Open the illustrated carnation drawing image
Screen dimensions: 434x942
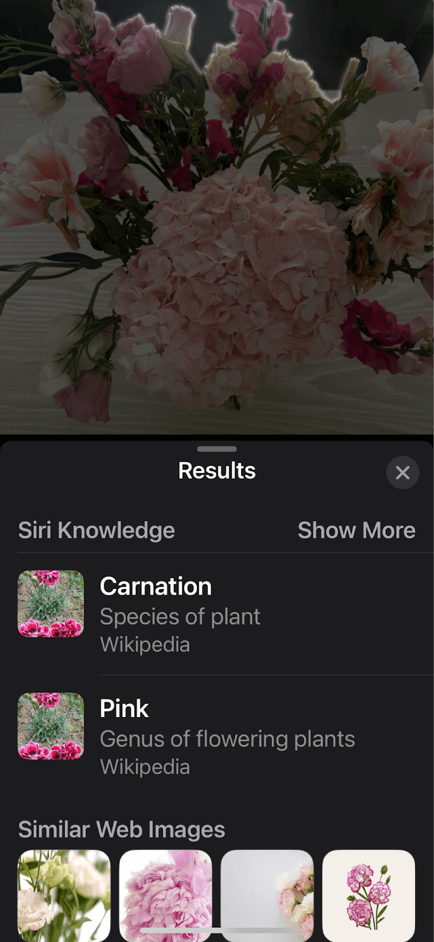[369, 895]
